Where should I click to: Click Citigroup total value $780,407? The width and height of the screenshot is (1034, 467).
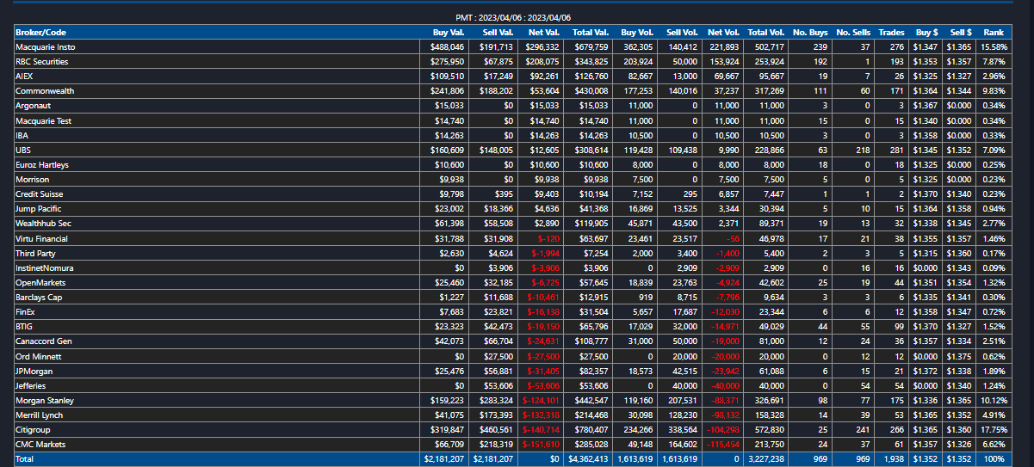[x=591, y=430]
